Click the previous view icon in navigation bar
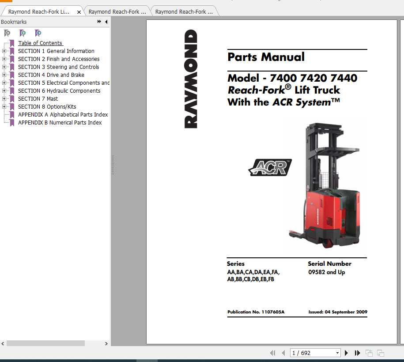 (369, 353)
